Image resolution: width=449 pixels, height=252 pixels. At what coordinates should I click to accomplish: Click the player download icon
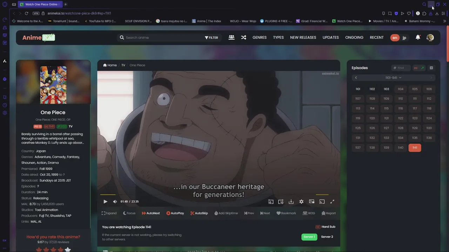pyautogui.click(x=291, y=202)
